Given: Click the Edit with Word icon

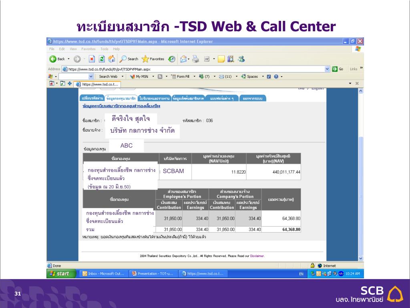Looking at the screenshot, I should coord(207,59).
